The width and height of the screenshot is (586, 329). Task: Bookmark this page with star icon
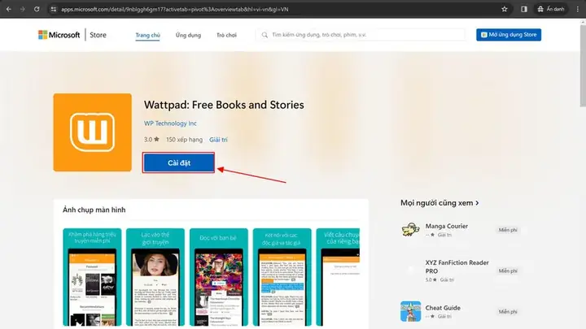click(504, 9)
